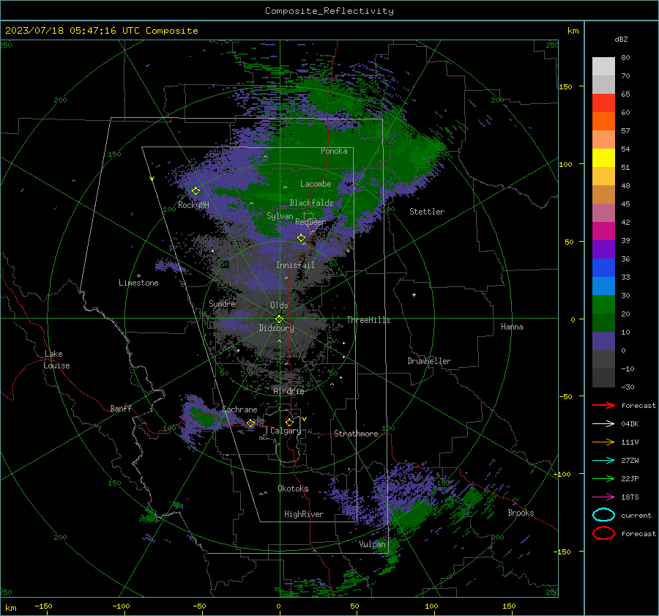Click the 100 tick on right axis

(565, 164)
